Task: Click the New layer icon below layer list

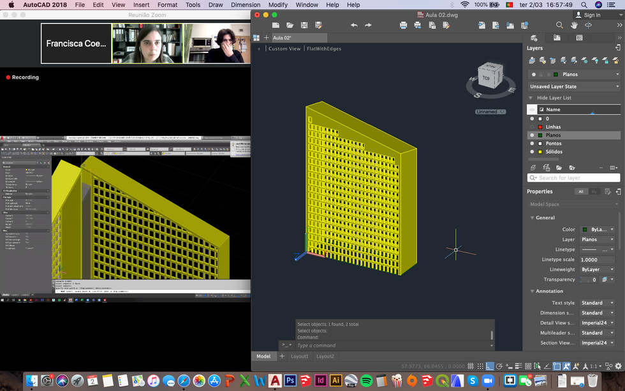Action: pyautogui.click(x=533, y=168)
